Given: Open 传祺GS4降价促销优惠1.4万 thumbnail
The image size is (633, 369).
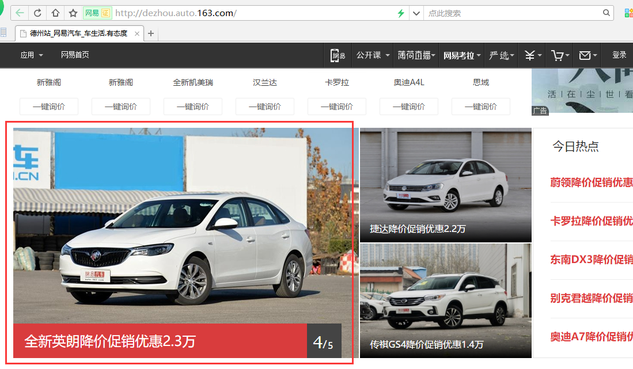Looking at the screenshot, I should pyautogui.click(x=446, y=301).
